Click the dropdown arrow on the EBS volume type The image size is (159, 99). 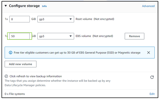click(x=70, y=36)
